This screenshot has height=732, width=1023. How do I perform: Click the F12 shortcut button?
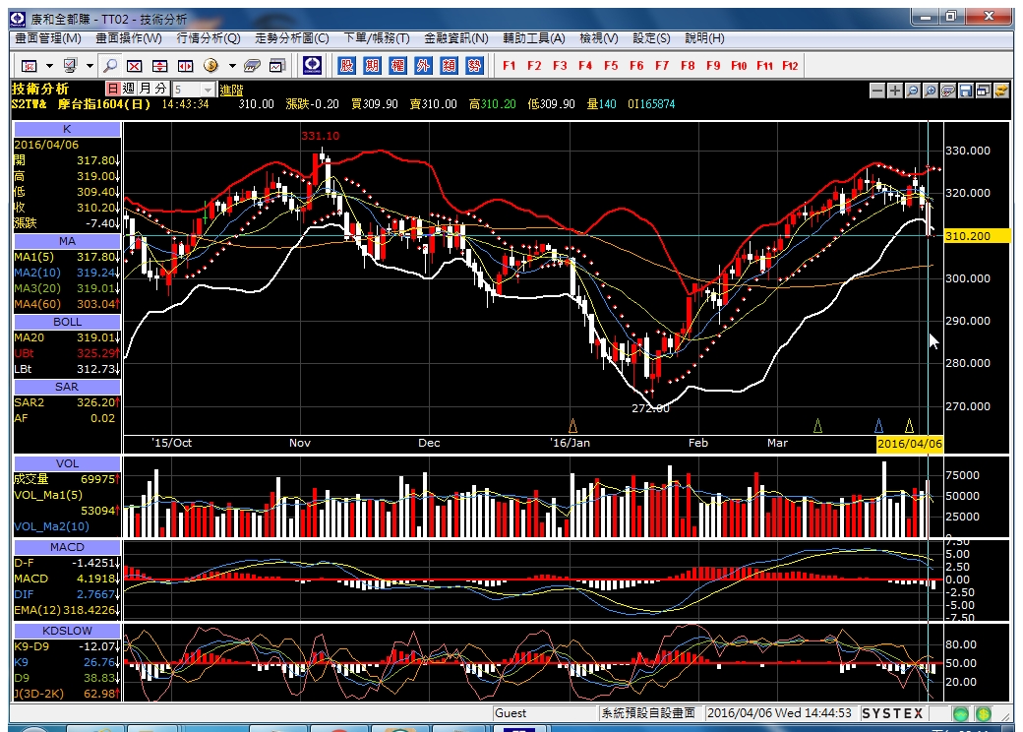click(x=790, y=66)
